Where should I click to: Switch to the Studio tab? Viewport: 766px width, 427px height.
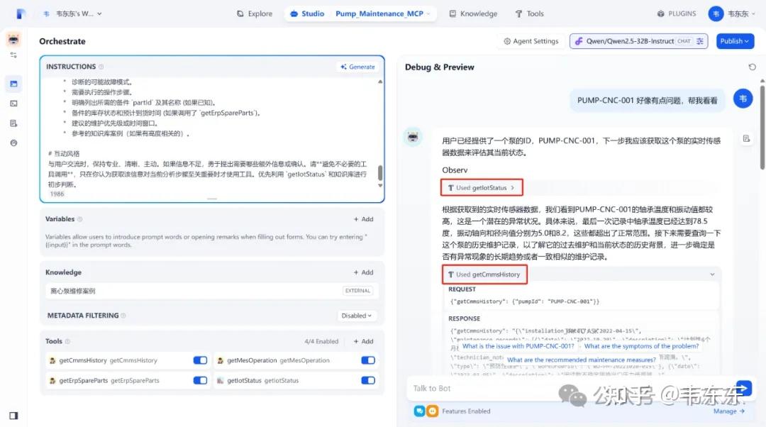click(x=307, y=13)
